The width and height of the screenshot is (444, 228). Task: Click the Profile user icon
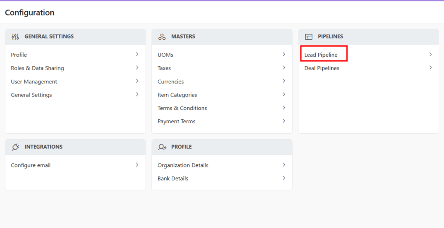point(162,147)
